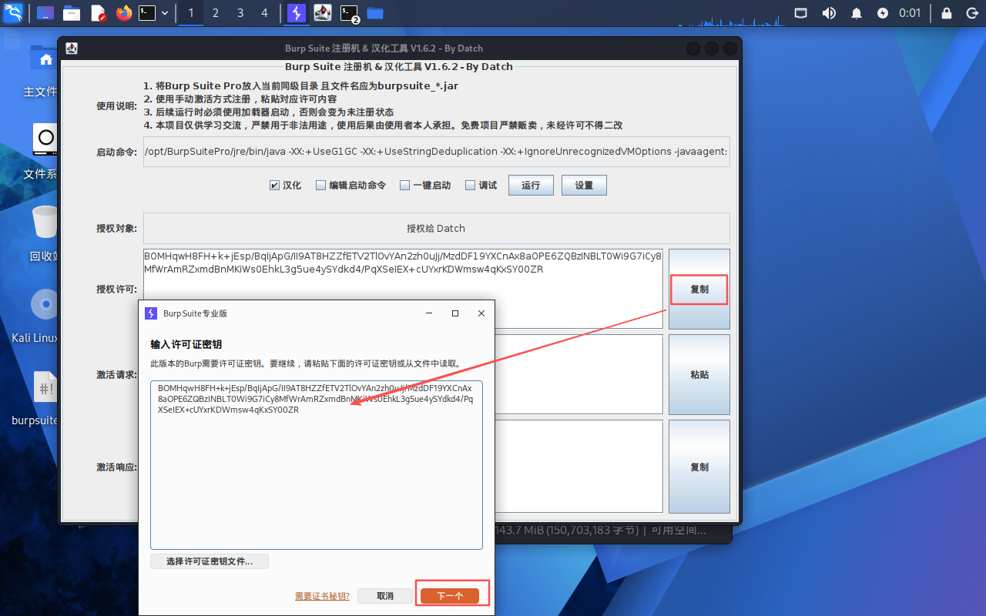Enable the 一键启动 checkbox
The width and height of the screenshot is (986, 616).
tap(404, 186)
